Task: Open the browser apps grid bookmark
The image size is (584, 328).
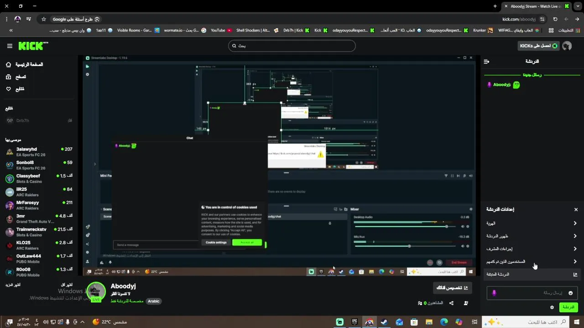Action: [x=551, y=31]
